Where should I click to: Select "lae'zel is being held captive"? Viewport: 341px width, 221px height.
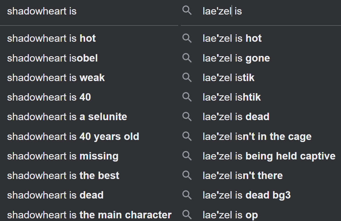269,156
